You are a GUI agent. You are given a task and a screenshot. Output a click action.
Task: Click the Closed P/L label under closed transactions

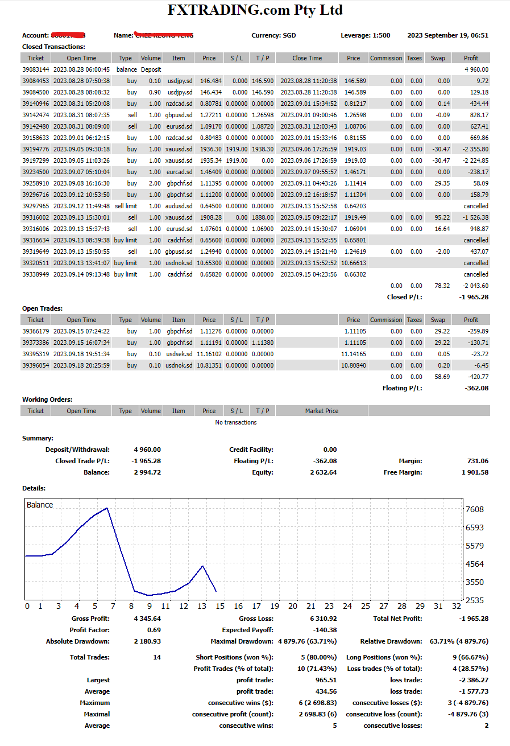click(x=404, y=297)
